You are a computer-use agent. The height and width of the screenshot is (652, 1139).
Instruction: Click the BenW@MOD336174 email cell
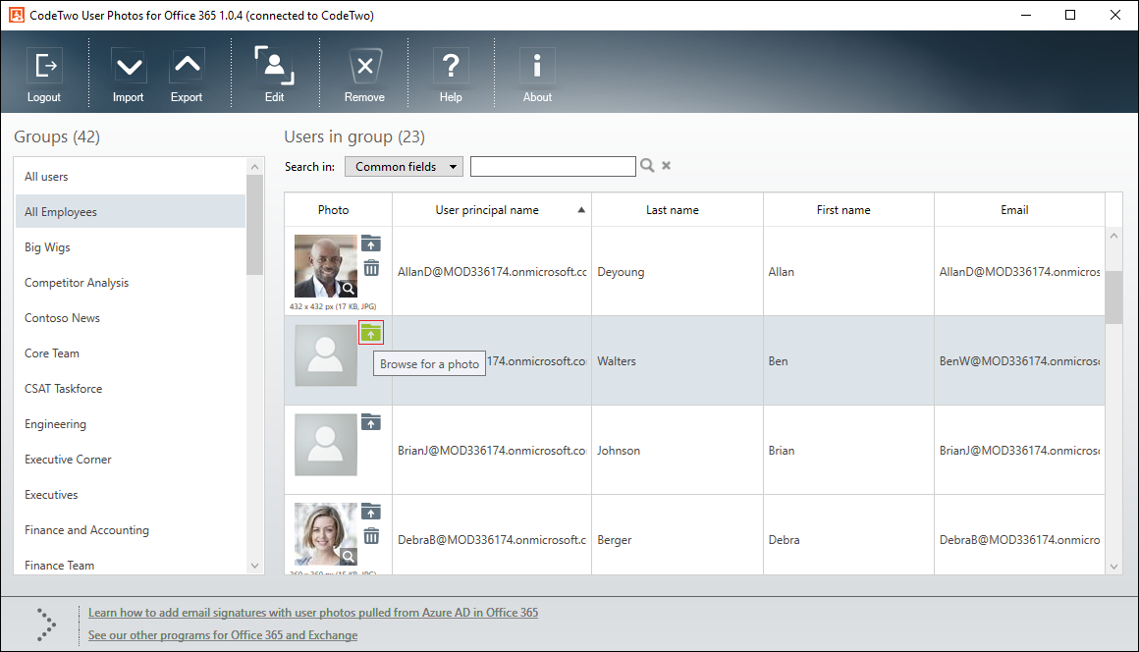pyautogui.click(x=1019, y=360)
